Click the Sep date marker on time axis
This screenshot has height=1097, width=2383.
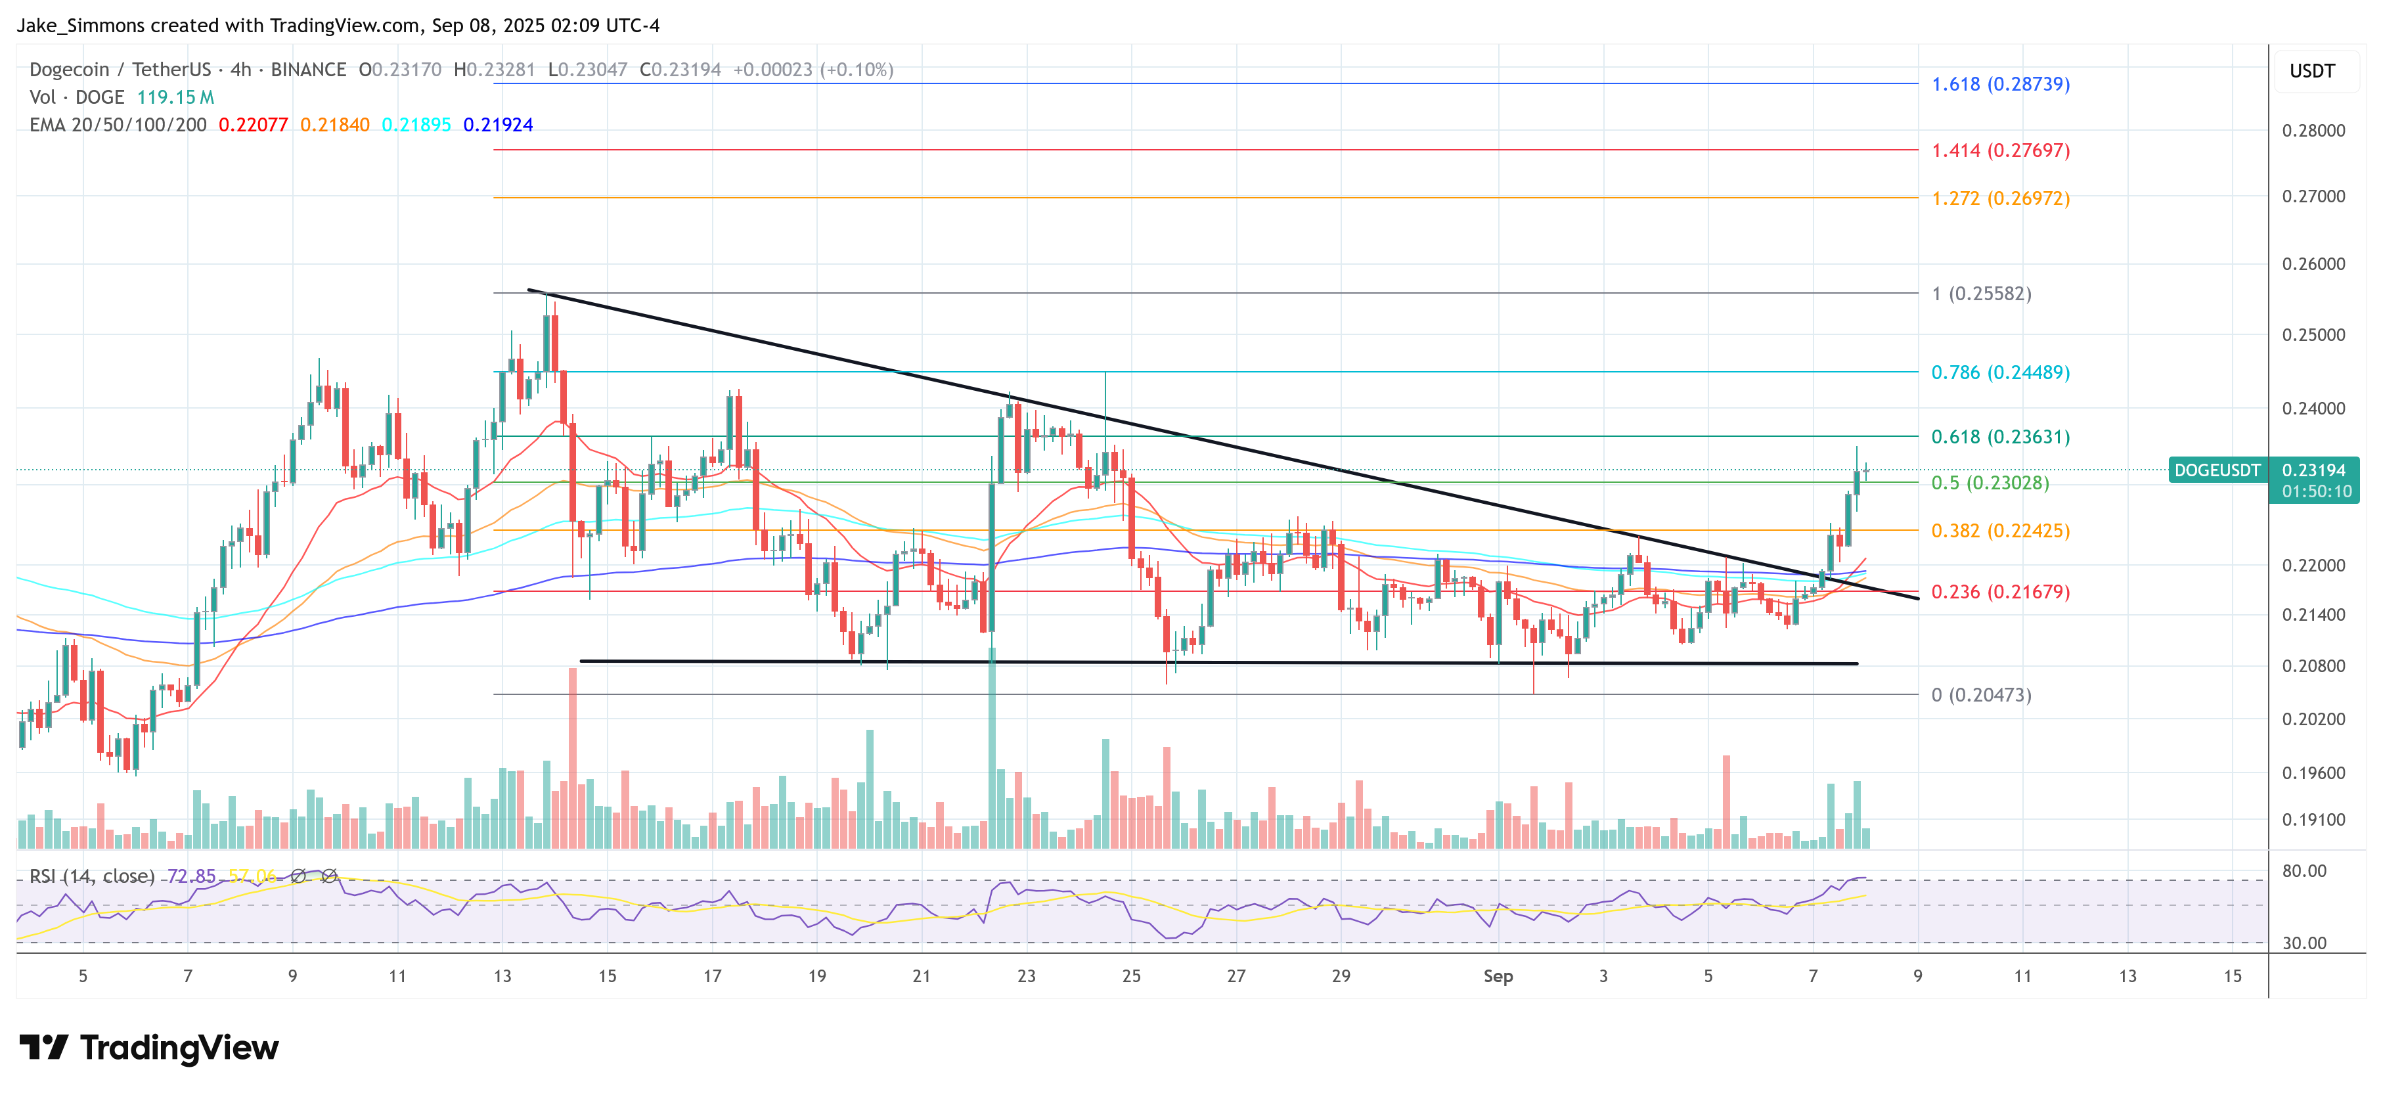click(x=1498, y=976)
